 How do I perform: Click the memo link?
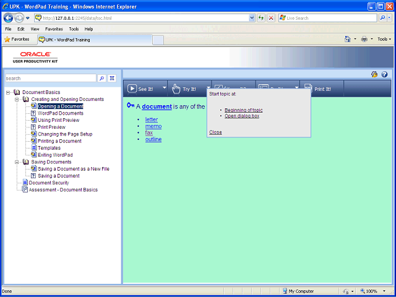(x=153, y=126)
